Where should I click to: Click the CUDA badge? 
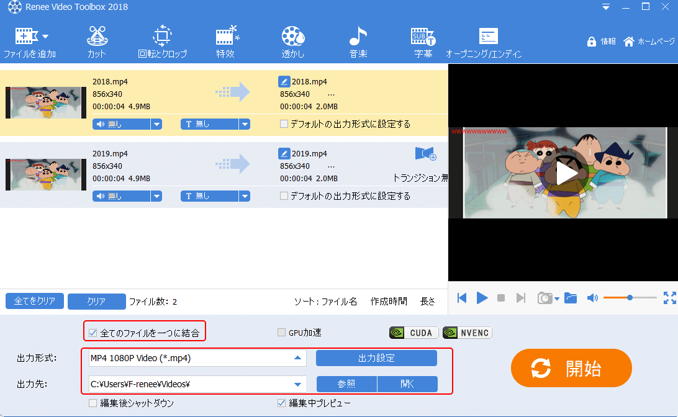click(x=414, y=333)
